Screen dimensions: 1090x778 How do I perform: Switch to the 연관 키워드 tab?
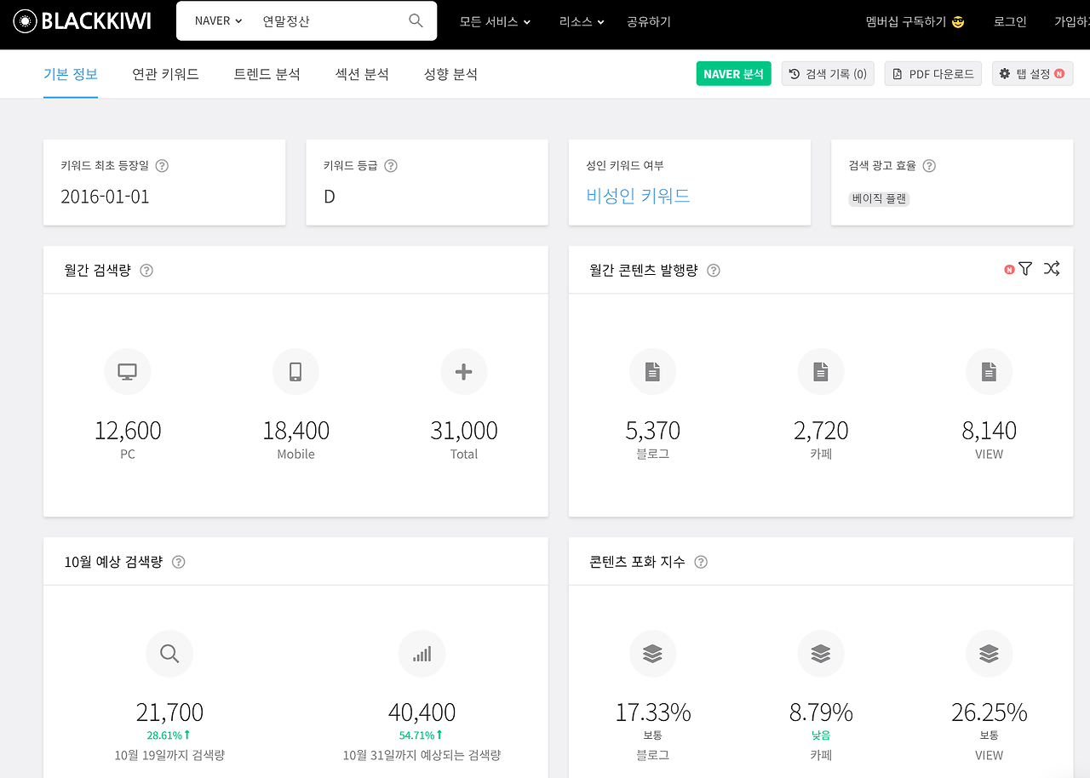(x=165, y=74)
